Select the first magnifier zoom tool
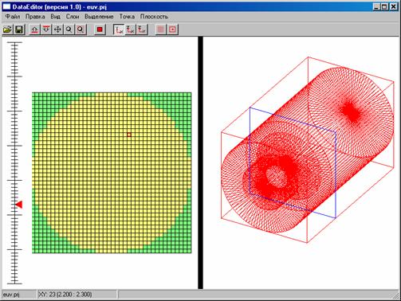 tap(69, 29)
